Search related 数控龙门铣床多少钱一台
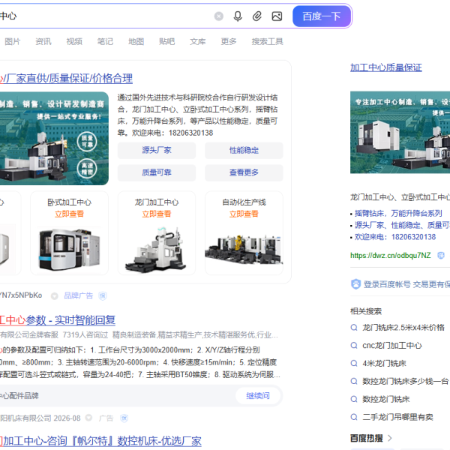450x450 pixels. tap(405, 382)
